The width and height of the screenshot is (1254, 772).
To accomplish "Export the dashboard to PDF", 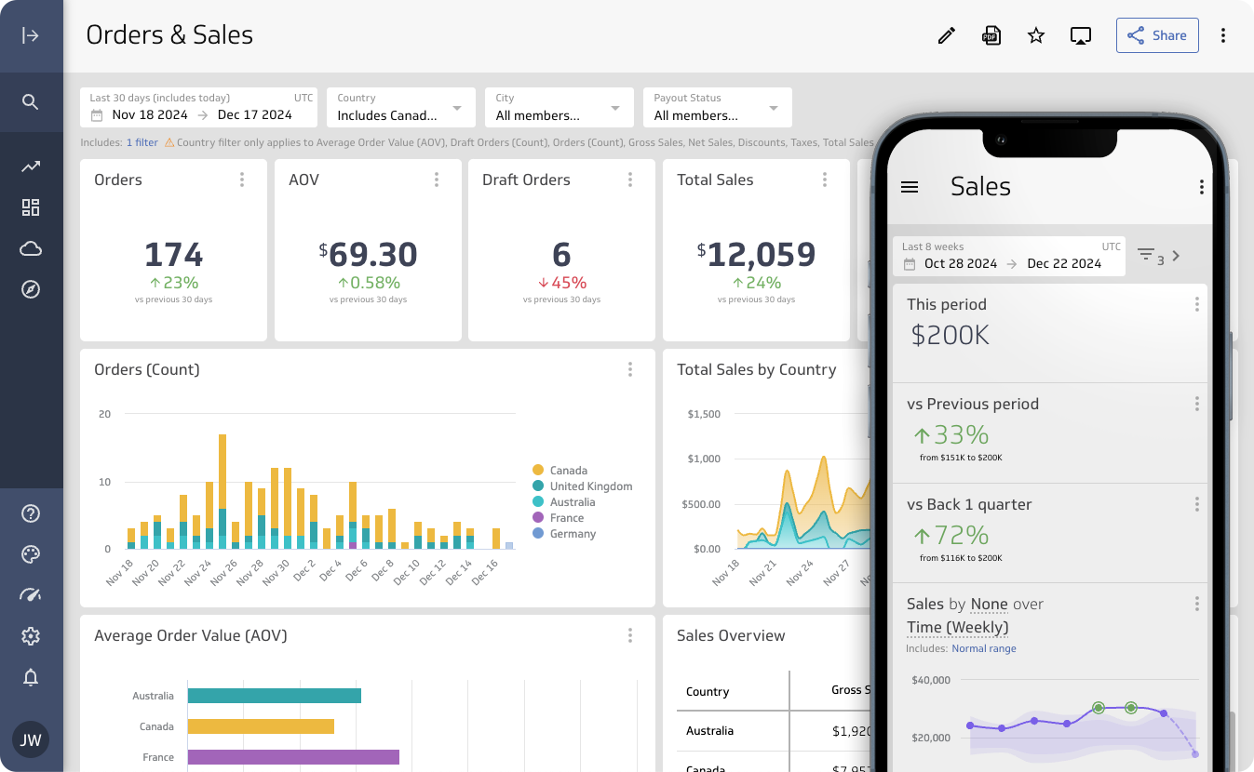I will (x=991, y=34).
